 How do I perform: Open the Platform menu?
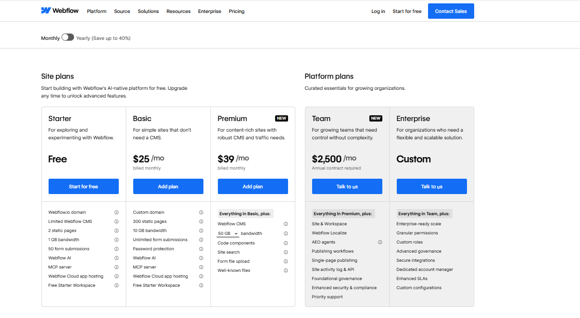97,11
